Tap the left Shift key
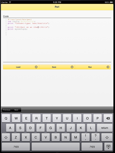Image resolution: width=115 pixels, height=153 pixels. (x=6, y=137)
